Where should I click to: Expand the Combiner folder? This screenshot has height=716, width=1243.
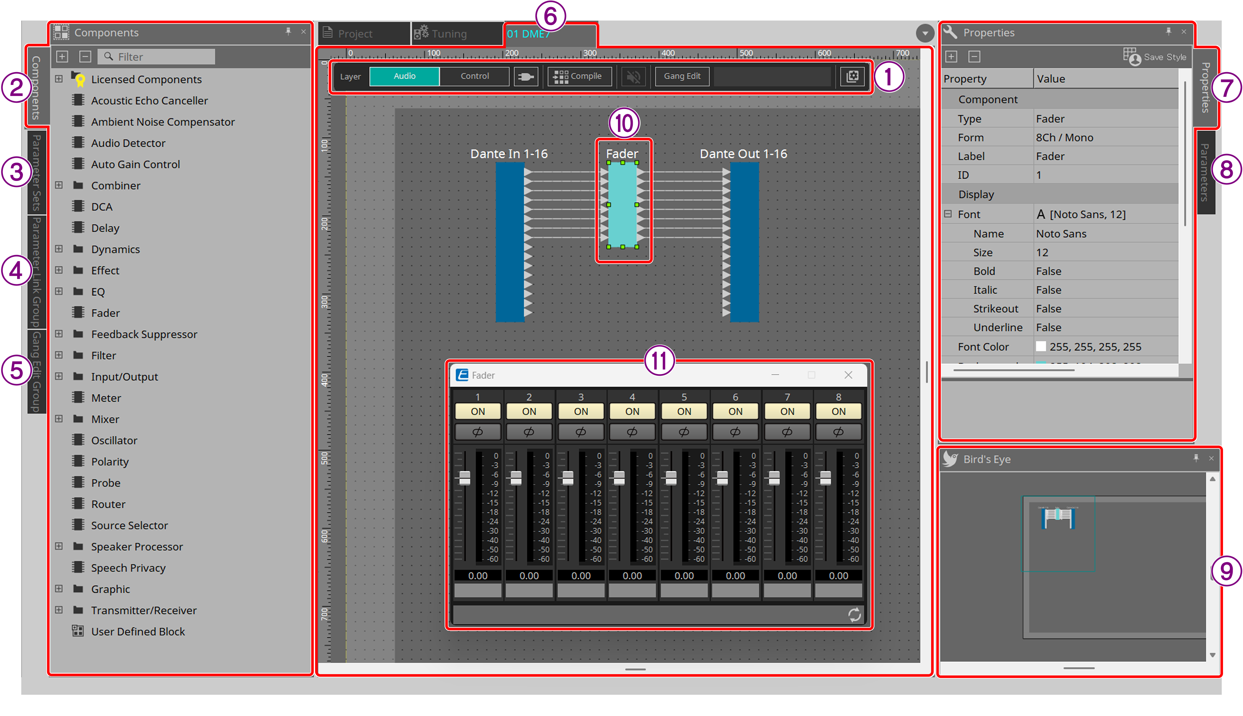pyautogui.click(x=59, y=185)
